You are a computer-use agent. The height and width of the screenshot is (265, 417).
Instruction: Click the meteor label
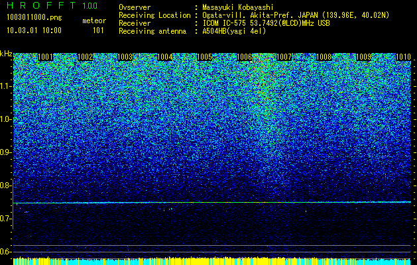[x=94, y=21]
